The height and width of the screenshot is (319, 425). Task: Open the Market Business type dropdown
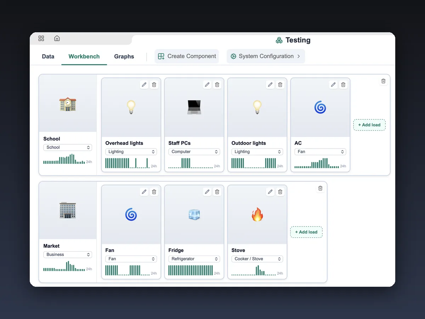68,254
